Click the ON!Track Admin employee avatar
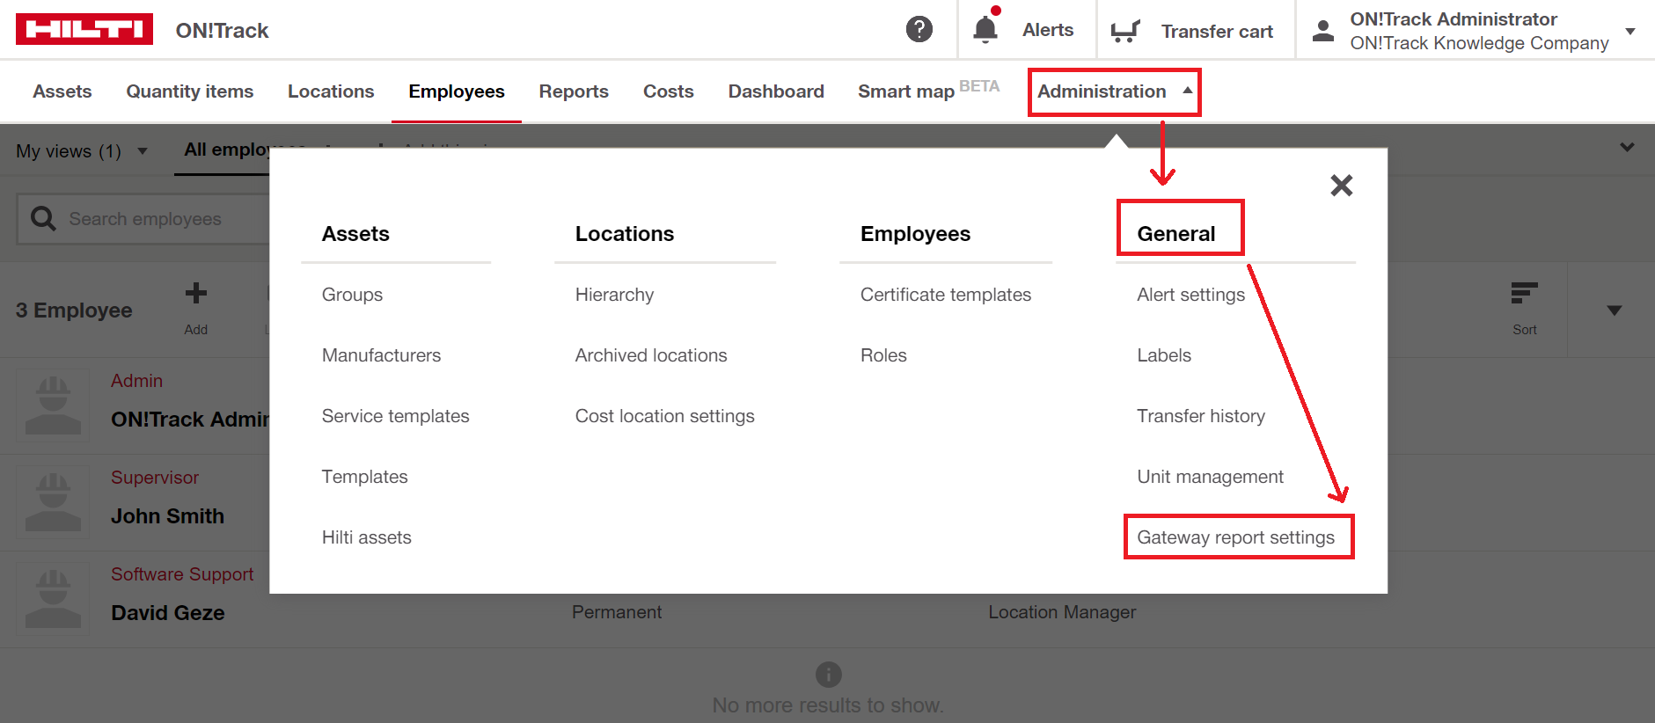The width and height of the screenshot is (1655, 723). click(x=53, y=405)
